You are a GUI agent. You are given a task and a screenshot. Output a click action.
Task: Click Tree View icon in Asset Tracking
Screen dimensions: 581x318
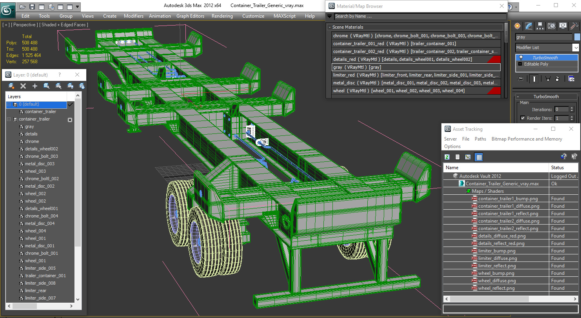coord(468,157)
